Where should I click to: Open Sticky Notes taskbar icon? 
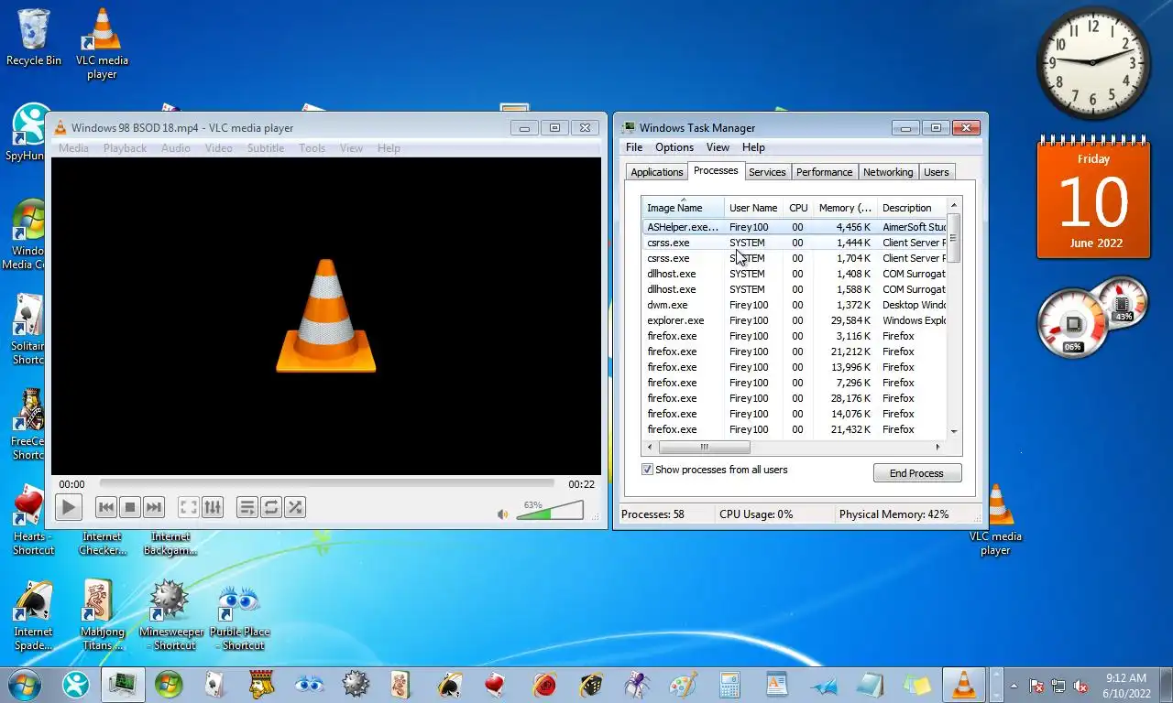click(x=916, y=684)
